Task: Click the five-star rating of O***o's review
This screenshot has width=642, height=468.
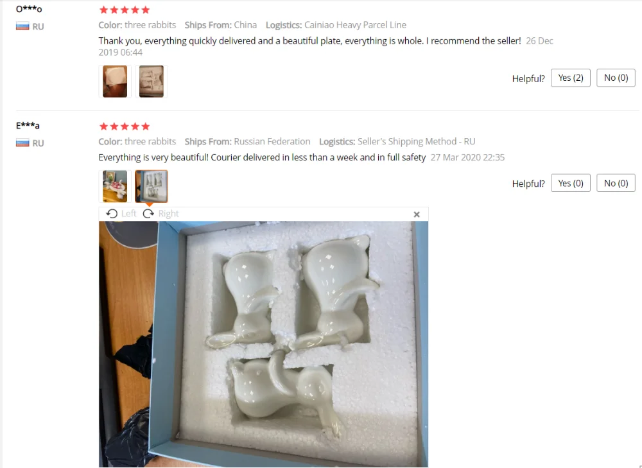Action: click(125, 10)
